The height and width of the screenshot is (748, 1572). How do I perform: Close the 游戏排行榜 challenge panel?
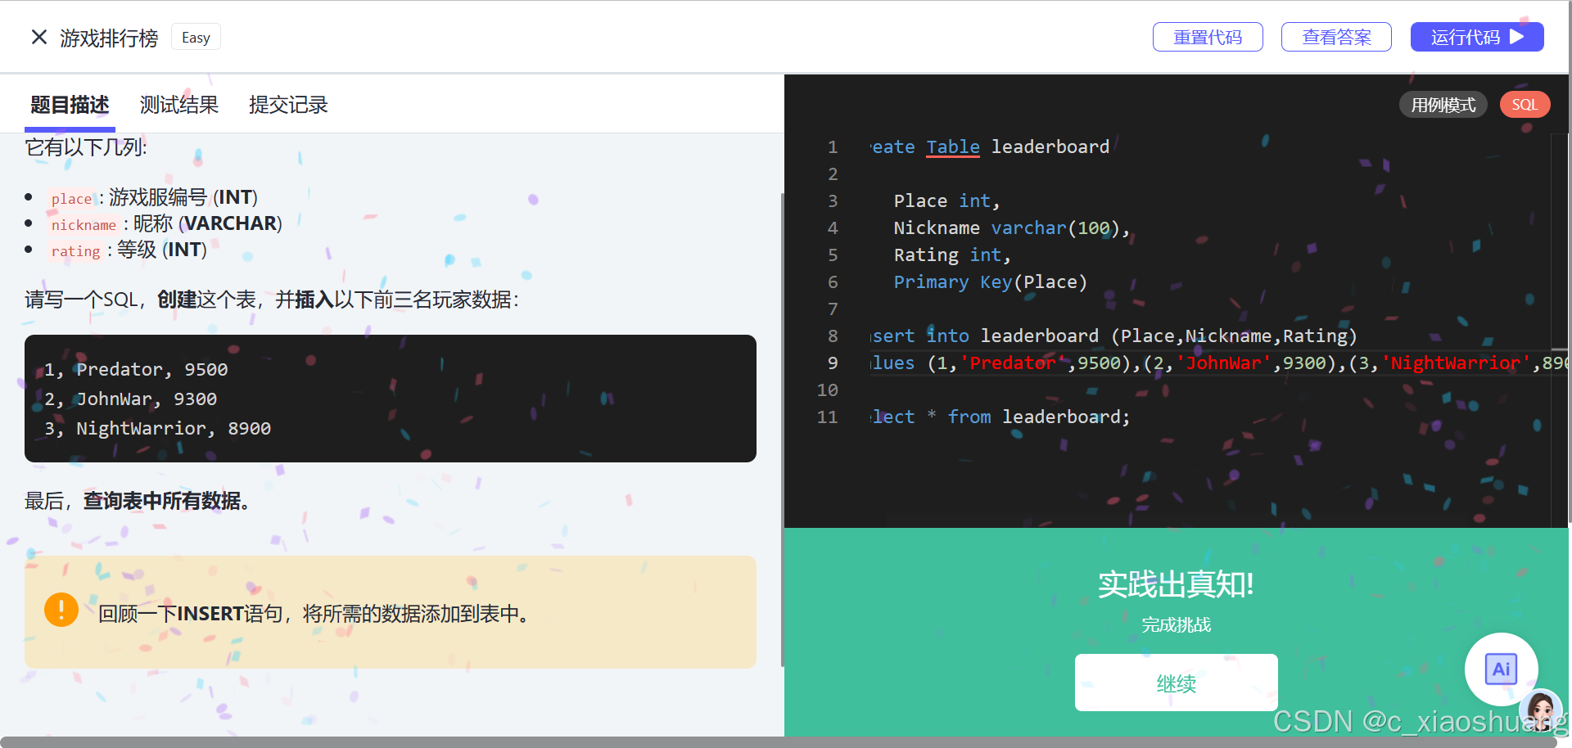pos(38,37)
